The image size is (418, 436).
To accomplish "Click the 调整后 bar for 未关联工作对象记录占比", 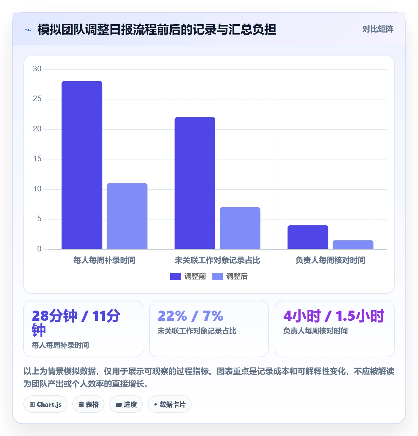I will (x=240, y=228).
